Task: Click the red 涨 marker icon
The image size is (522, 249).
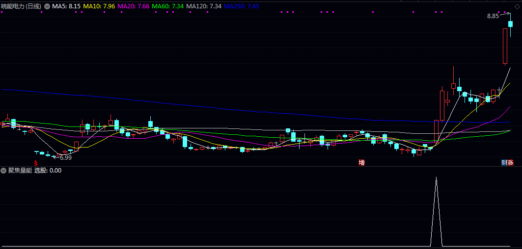Action: tap(511, 162)
